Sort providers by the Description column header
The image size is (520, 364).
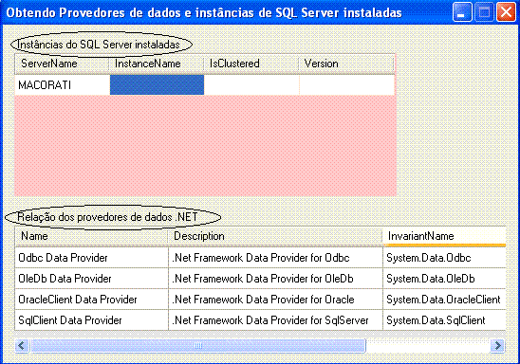point(275,236)
